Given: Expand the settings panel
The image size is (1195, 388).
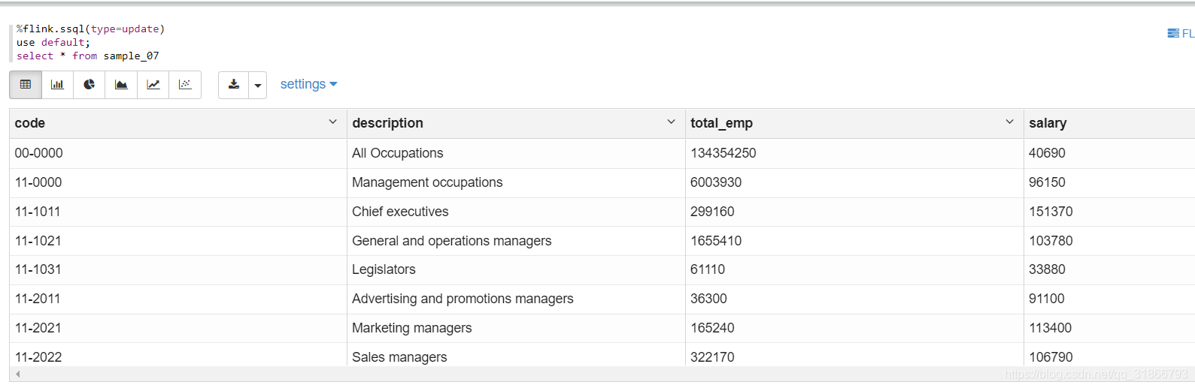Looking at the screenshot, I should coord(308,84).
